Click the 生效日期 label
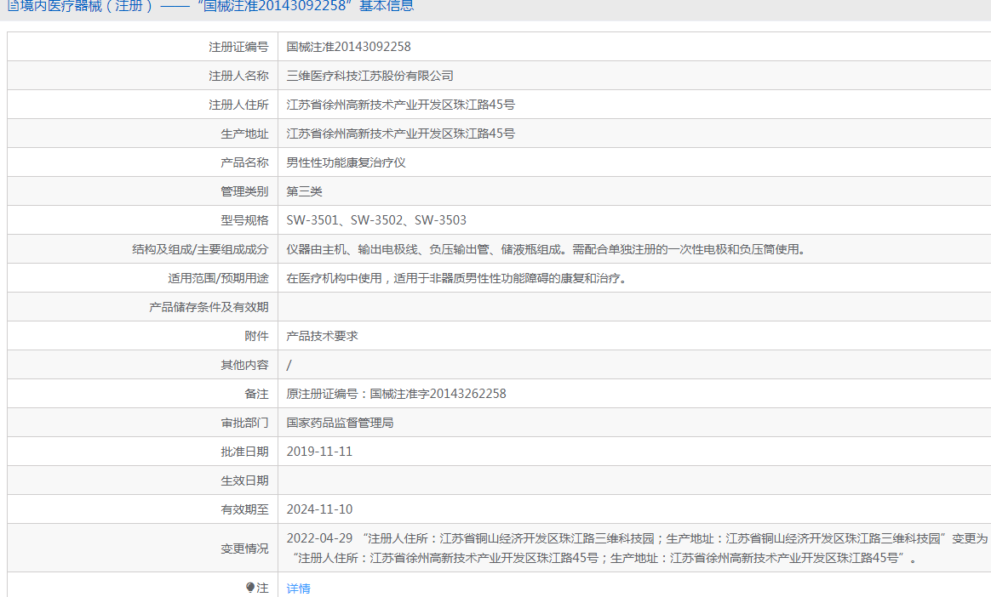 click(244, 480)
